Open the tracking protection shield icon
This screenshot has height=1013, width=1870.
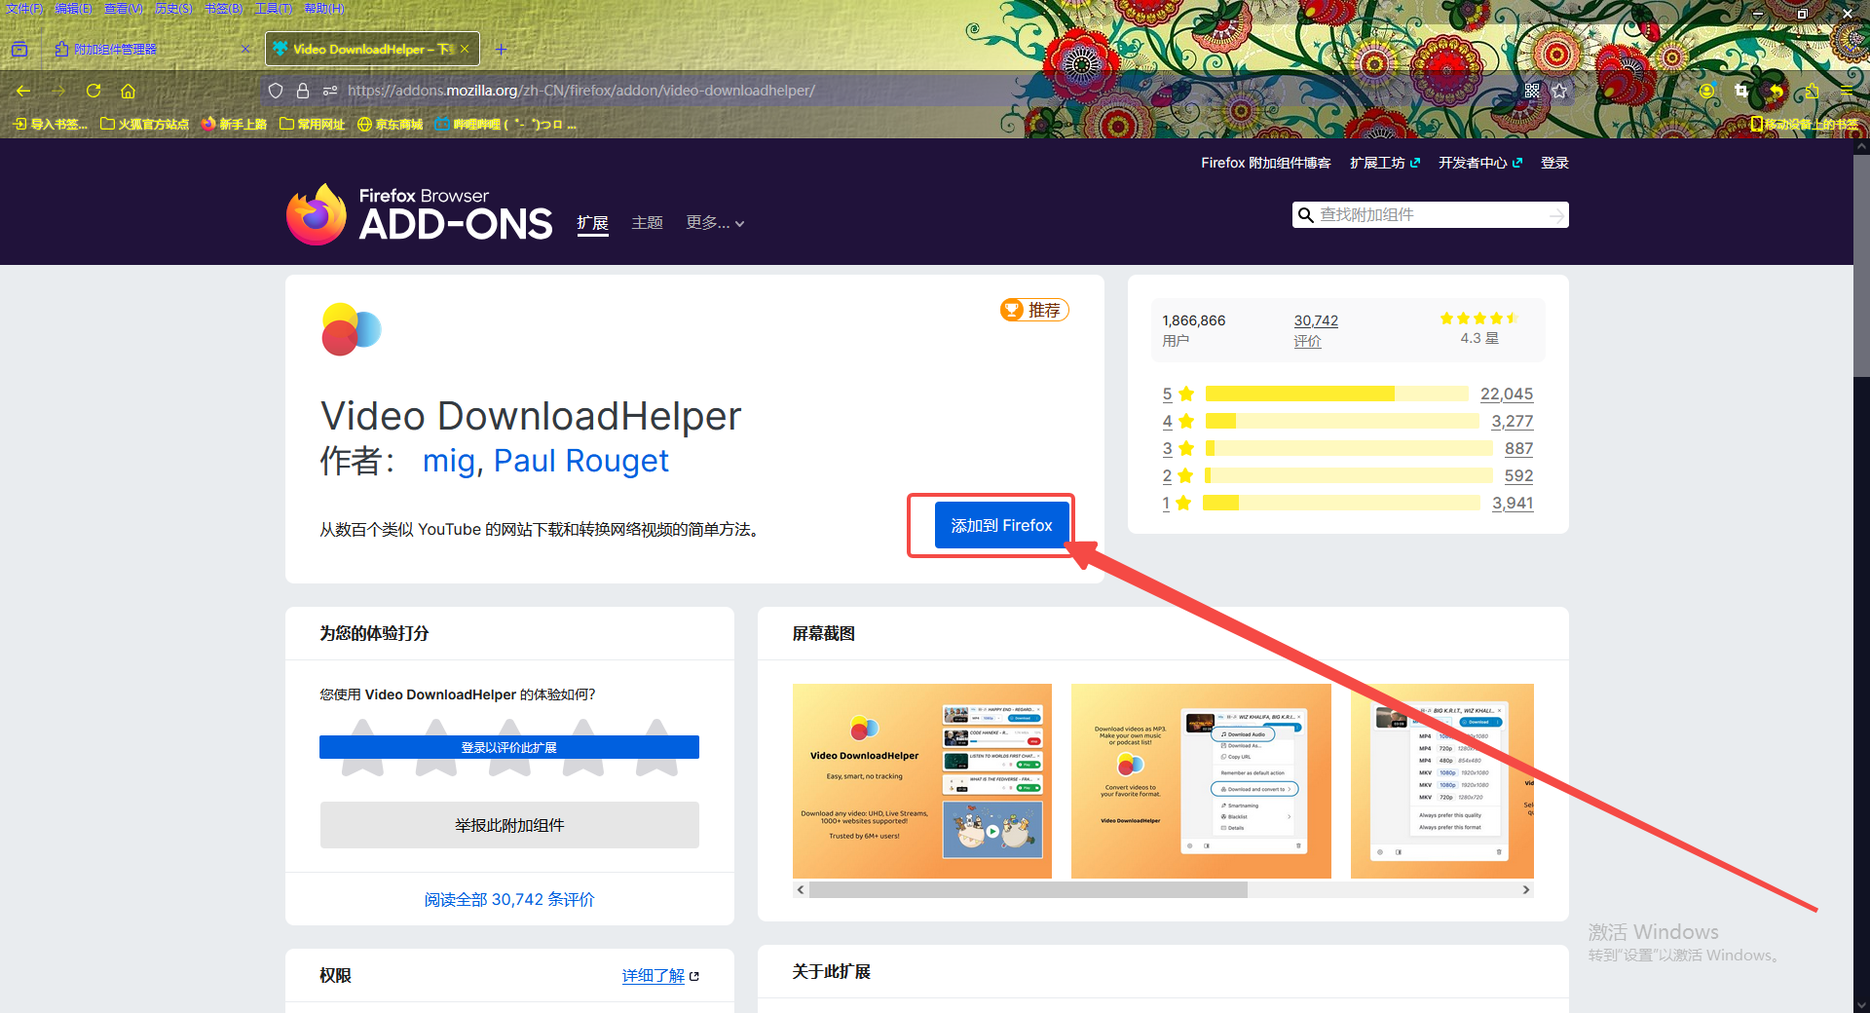276,91
